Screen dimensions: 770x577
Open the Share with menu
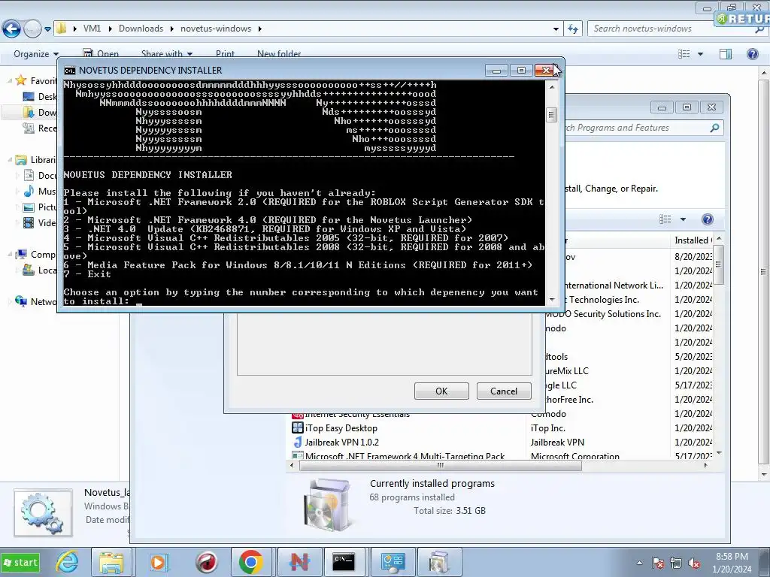click(166, 54)
